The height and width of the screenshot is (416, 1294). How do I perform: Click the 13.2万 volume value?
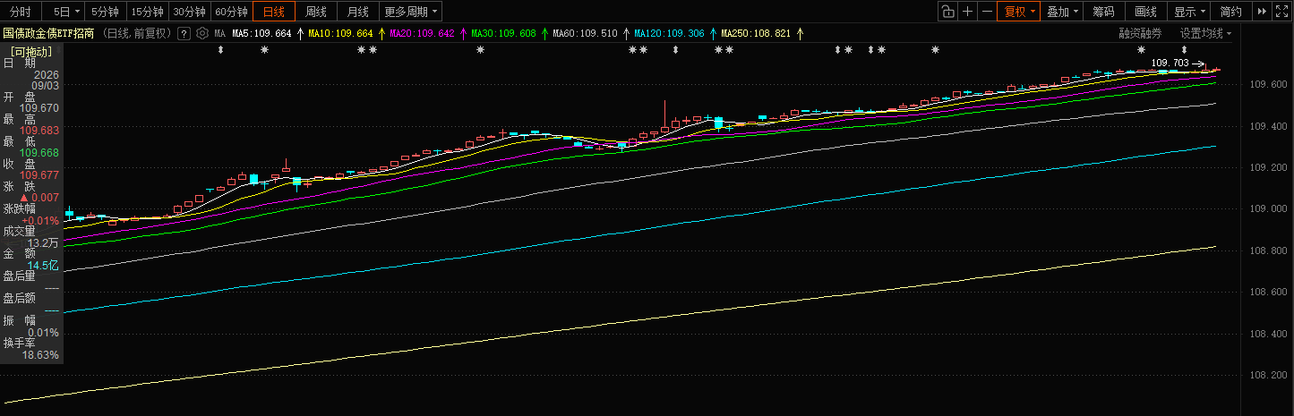tap(43, 242)
